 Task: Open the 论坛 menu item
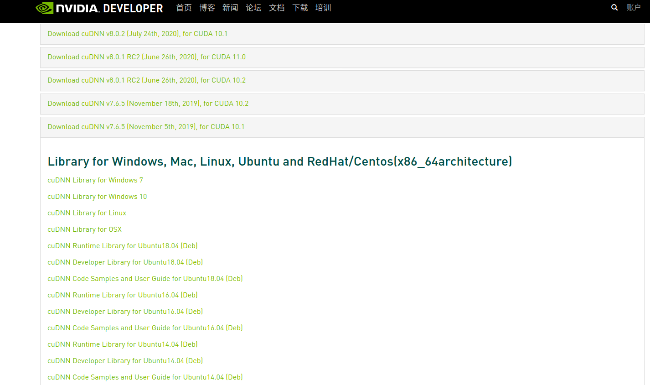coord(253,8)
